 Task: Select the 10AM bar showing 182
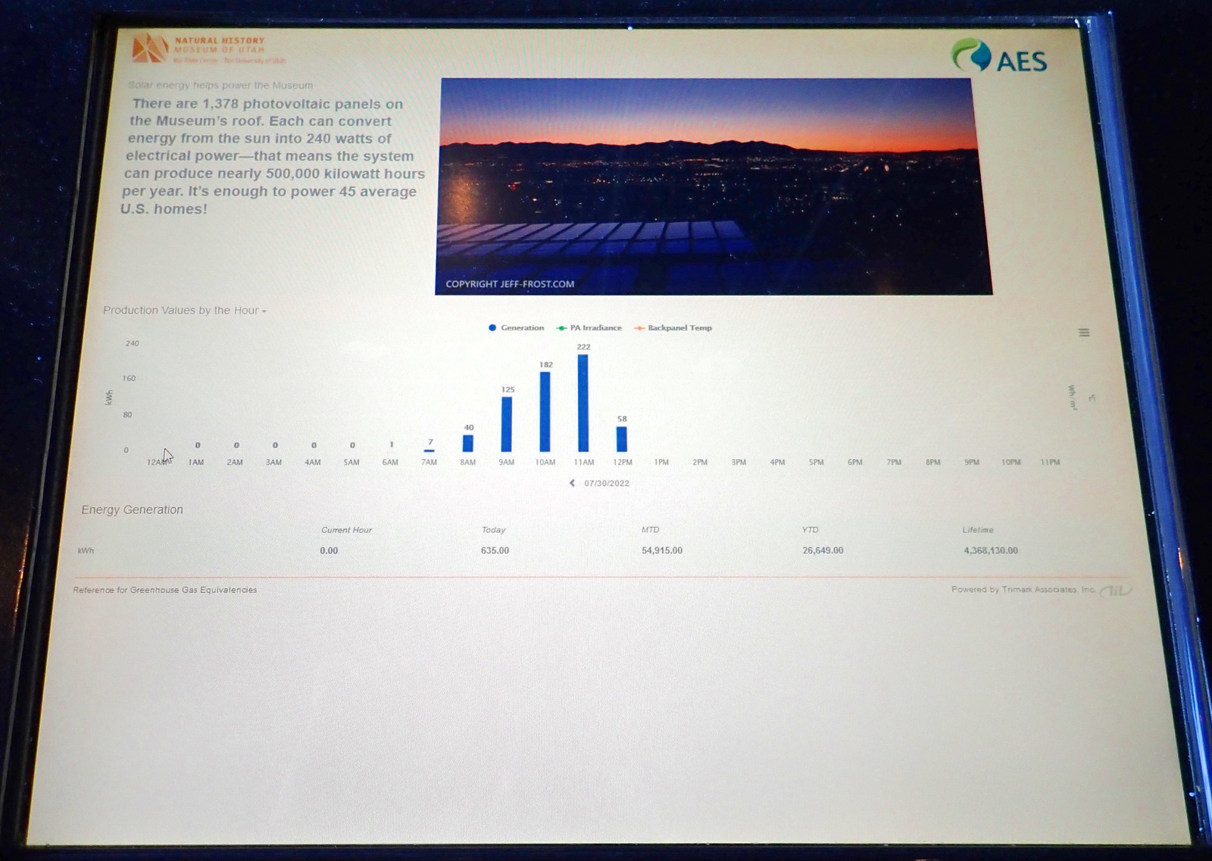(545, 412)
